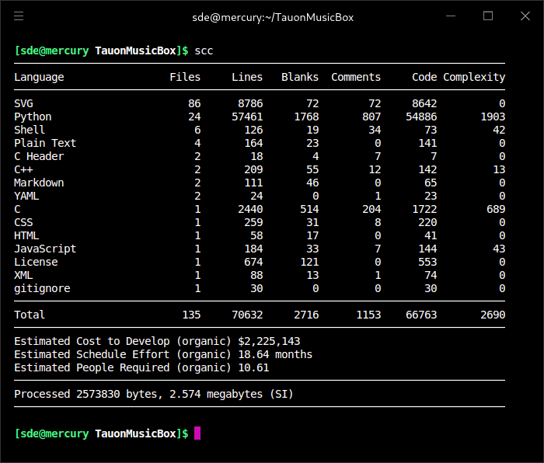Click C++ lines value 209
The image size is (544, 463).
tap(253, 169)
